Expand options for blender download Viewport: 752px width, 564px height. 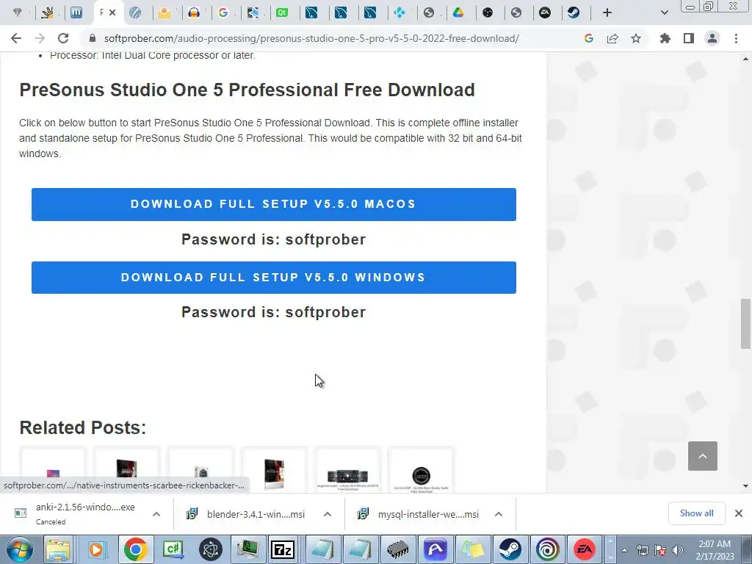coord(328,514)
